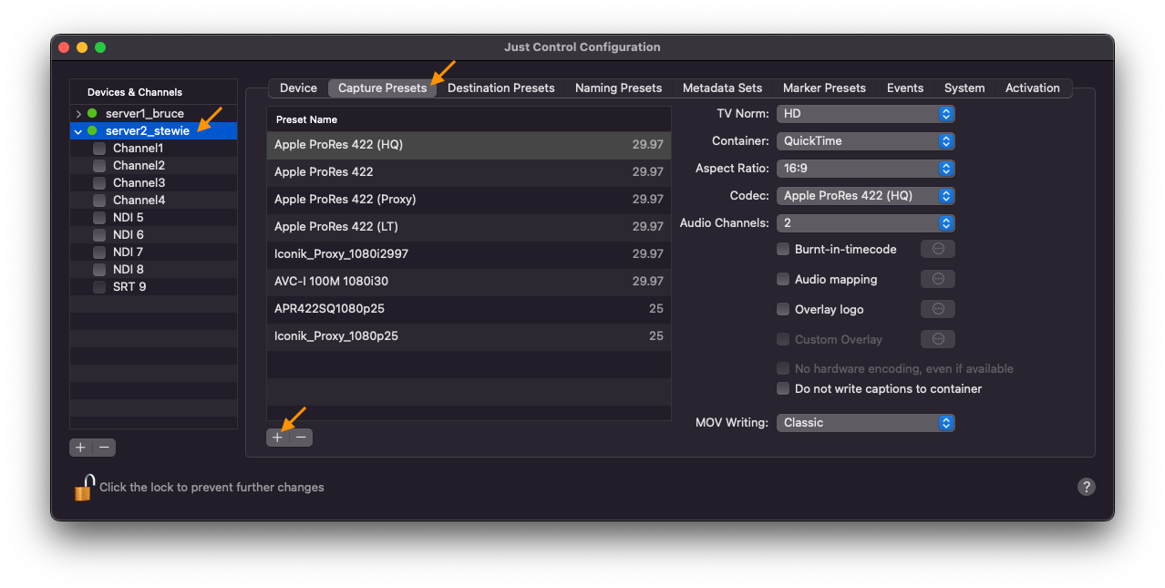1165x588 pixels.
Task: Switch to the System tab
Action: [x=964, y=88]
